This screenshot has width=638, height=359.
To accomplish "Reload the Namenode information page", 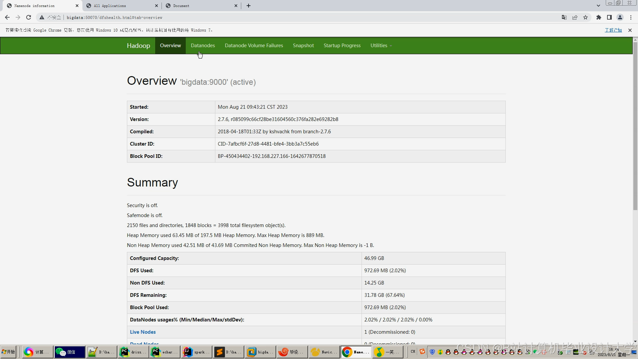I will point(29,17).
